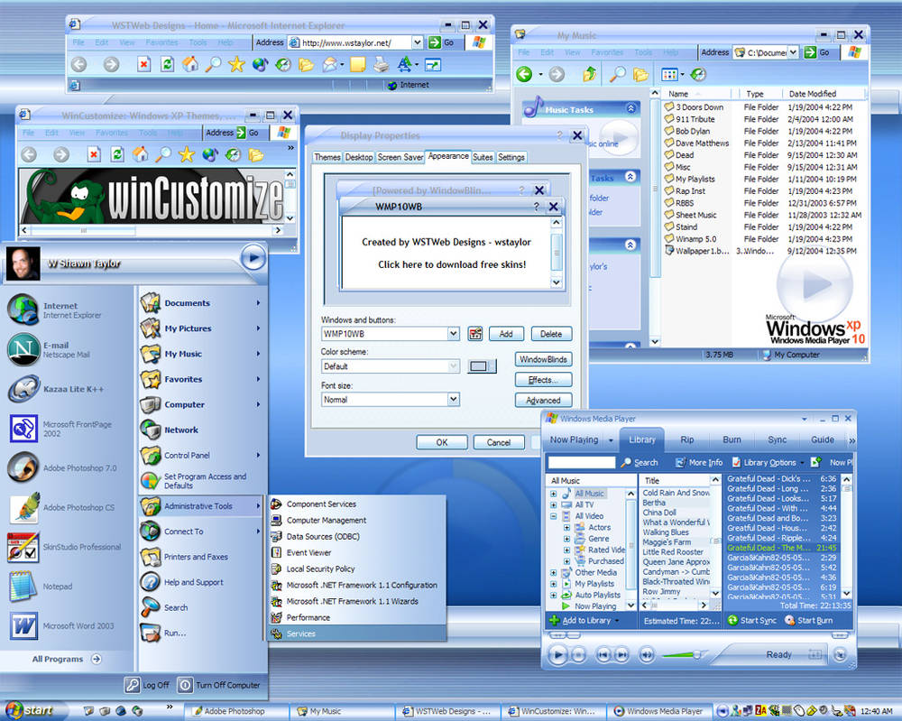Open Now Playing tab dropdown arrow

click(611, 440)
